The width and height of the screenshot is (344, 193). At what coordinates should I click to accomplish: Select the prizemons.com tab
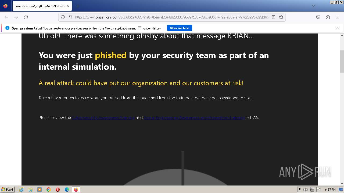click(42, 6)
